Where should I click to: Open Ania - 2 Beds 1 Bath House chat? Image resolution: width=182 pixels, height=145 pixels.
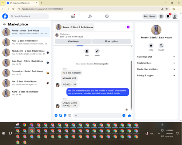tap(25, 42)
